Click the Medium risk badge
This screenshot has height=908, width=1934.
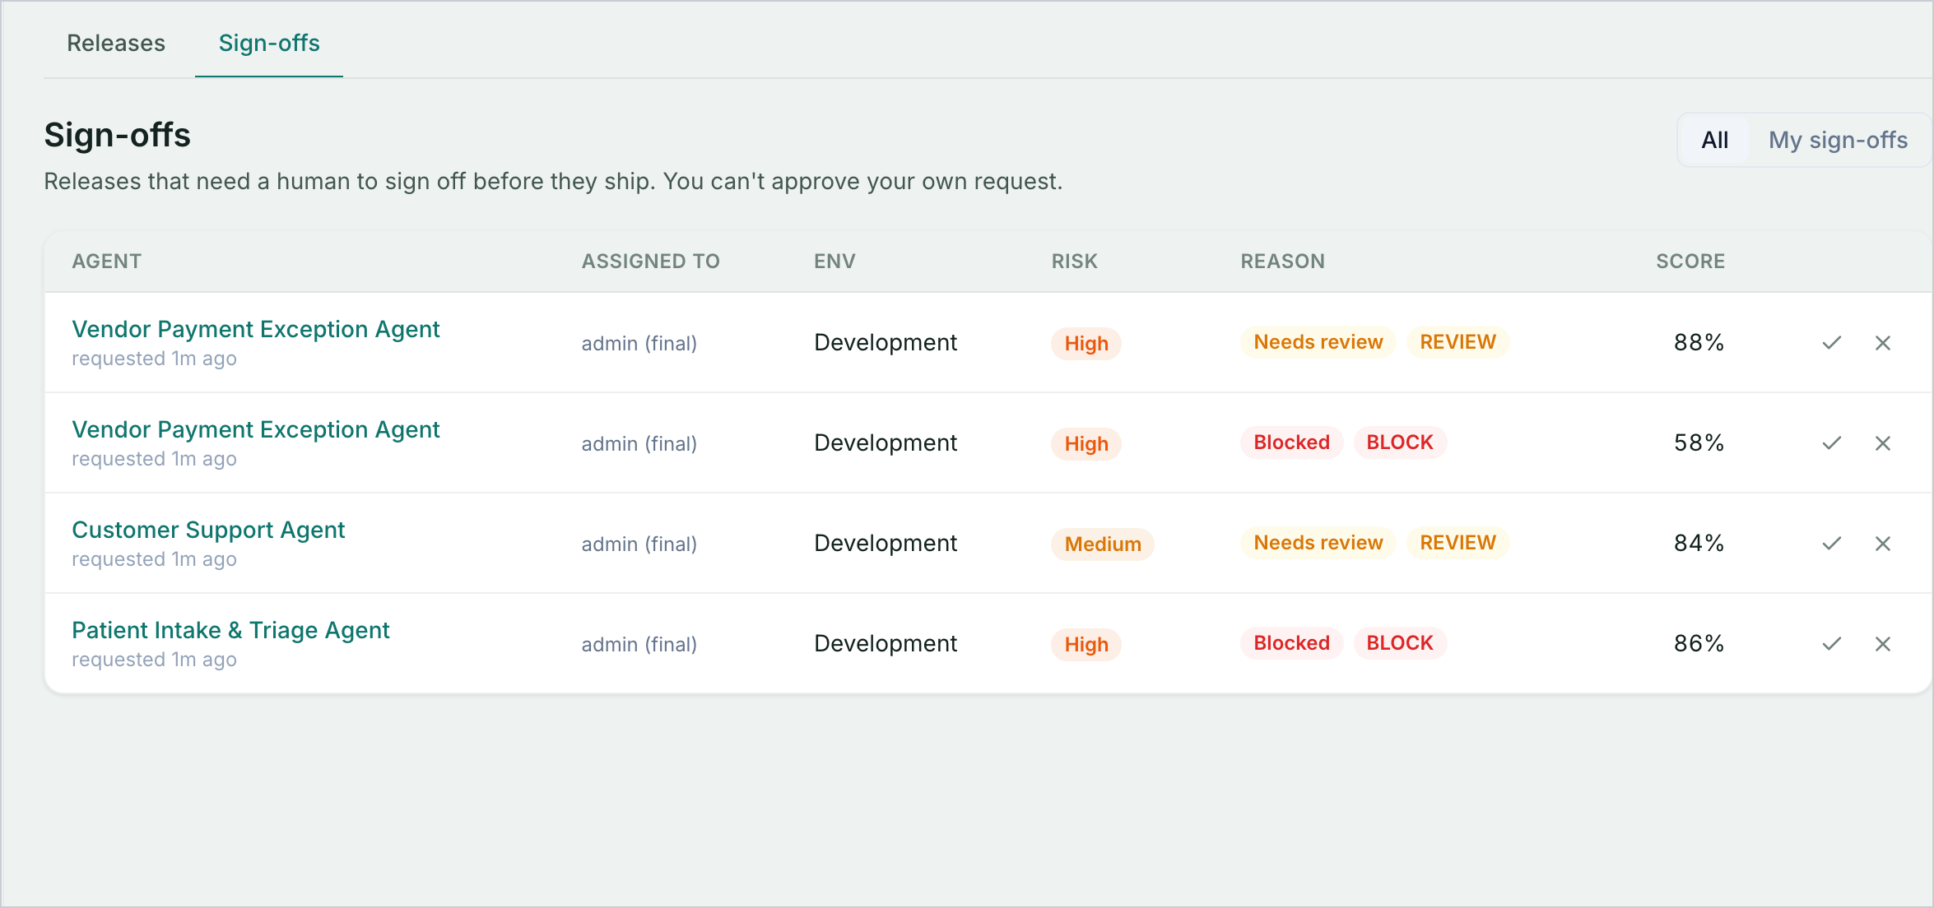[1103, 544]
